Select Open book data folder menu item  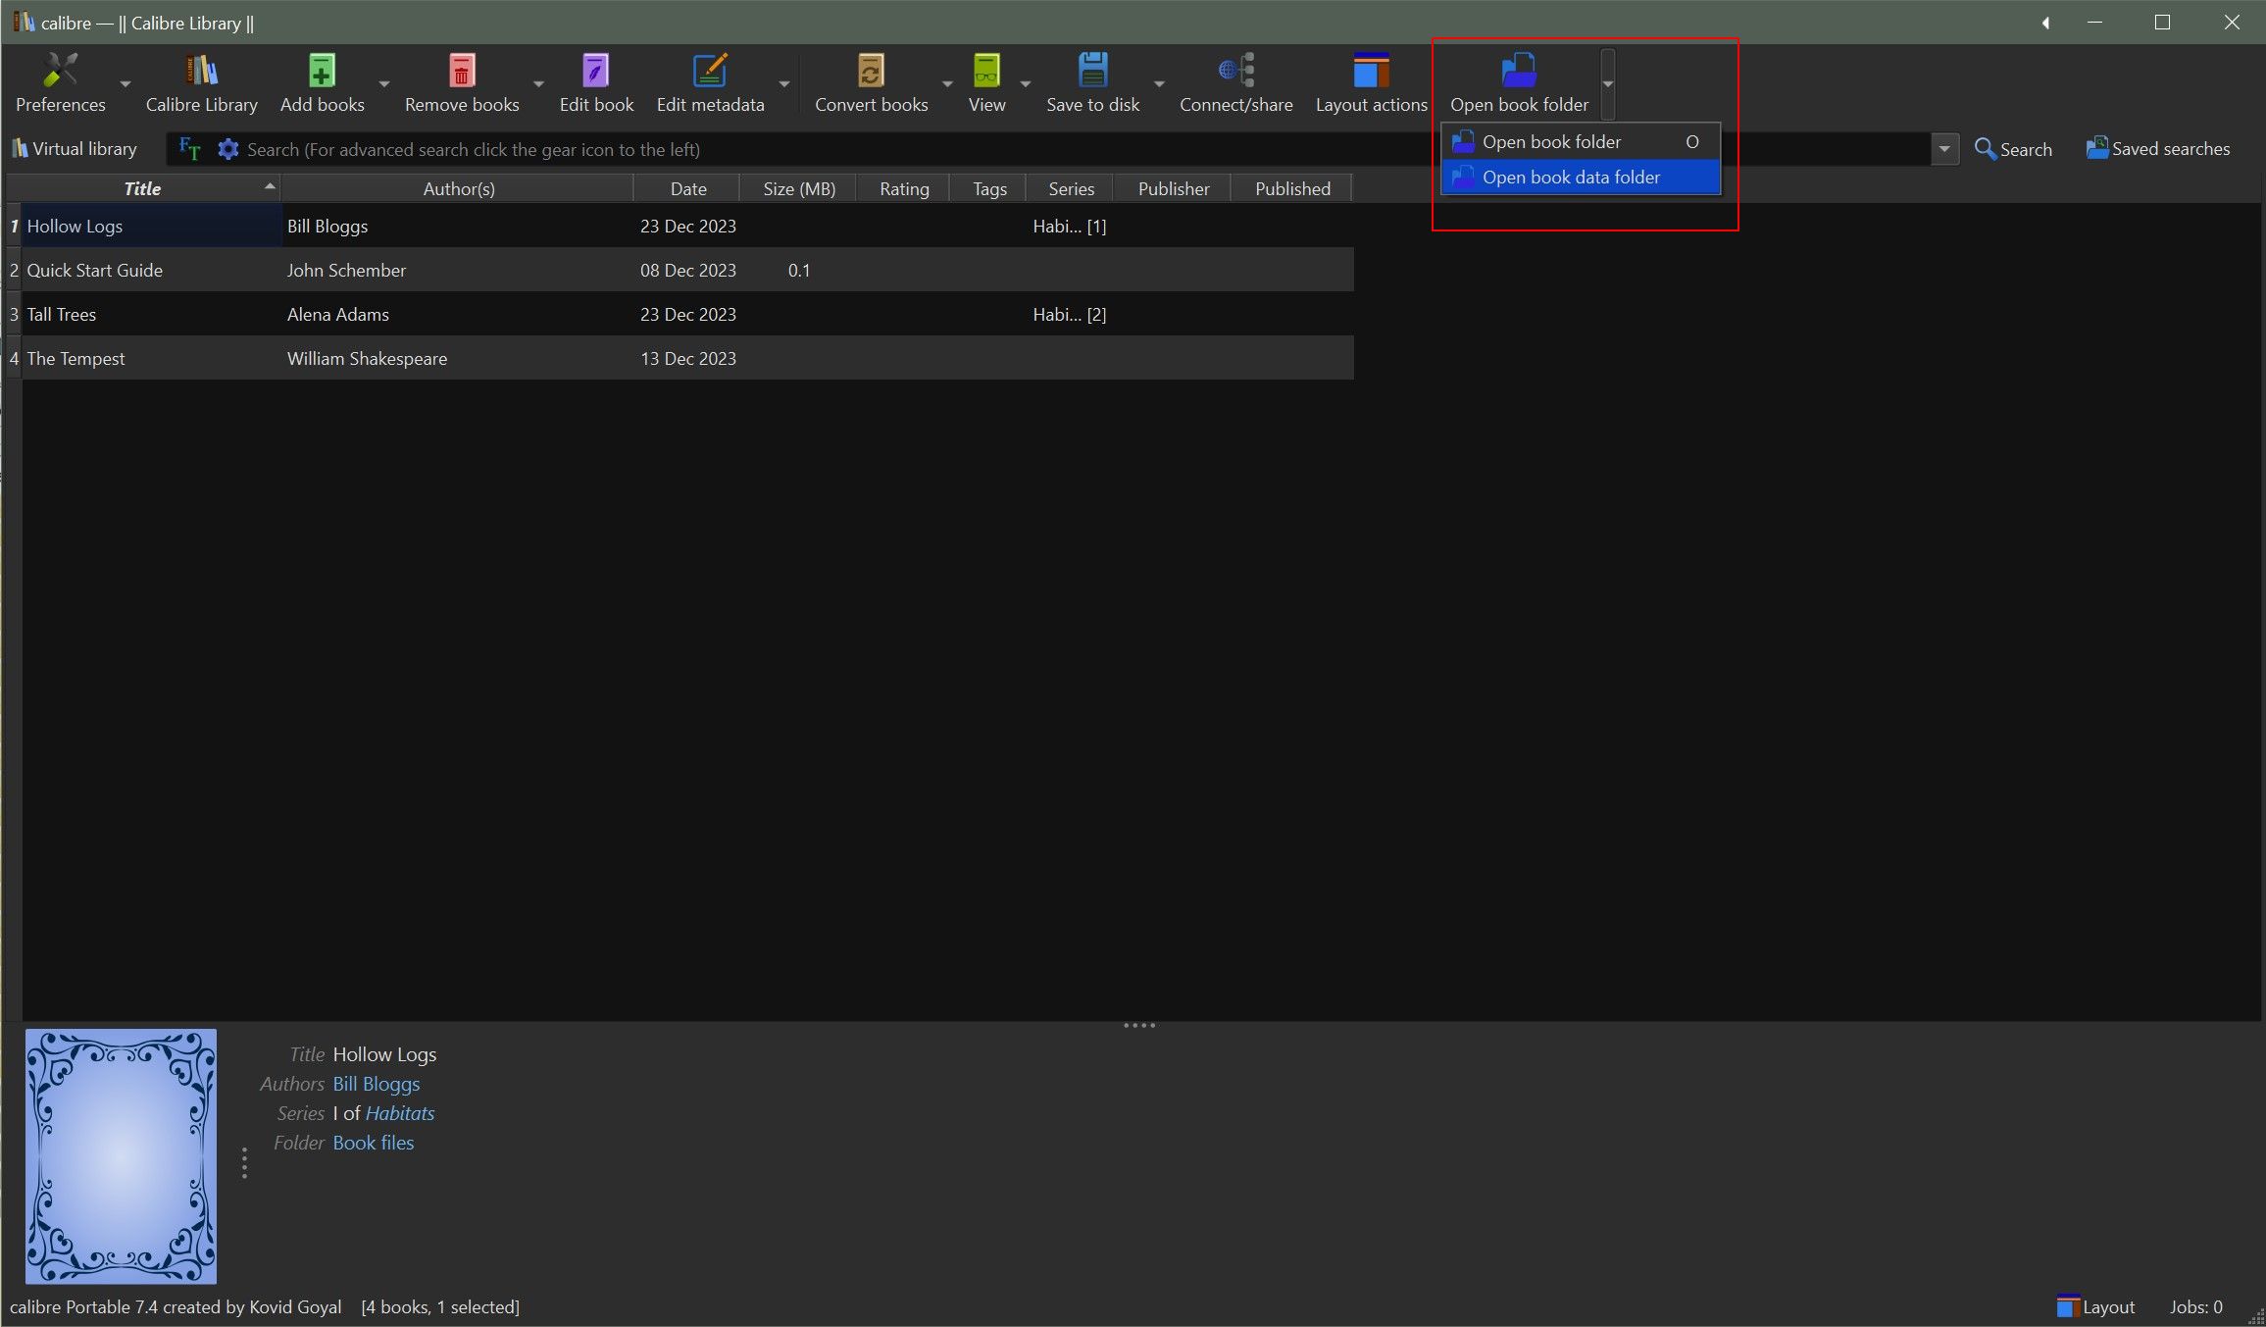pyautogui.click(x=1571, y=178)
